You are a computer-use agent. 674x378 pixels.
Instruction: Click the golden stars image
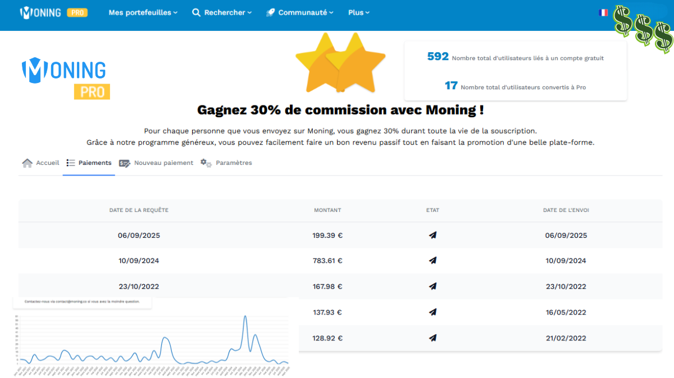340,63
